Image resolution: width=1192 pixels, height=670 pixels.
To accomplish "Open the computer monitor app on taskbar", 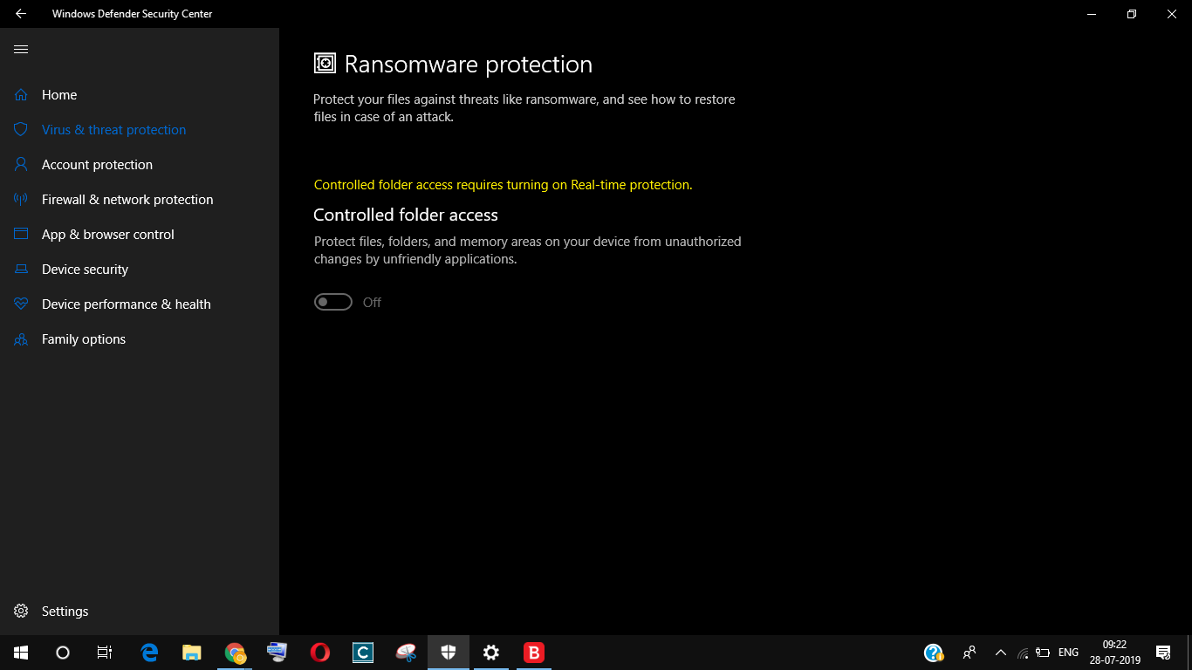I will (277, 653).
